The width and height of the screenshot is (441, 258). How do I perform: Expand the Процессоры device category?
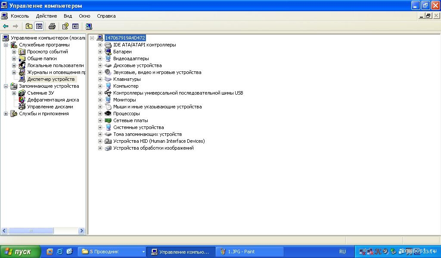click(x=100, y=114)
